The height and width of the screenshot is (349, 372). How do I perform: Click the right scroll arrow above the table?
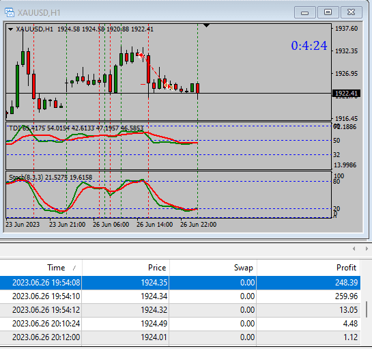click(367, 249)
